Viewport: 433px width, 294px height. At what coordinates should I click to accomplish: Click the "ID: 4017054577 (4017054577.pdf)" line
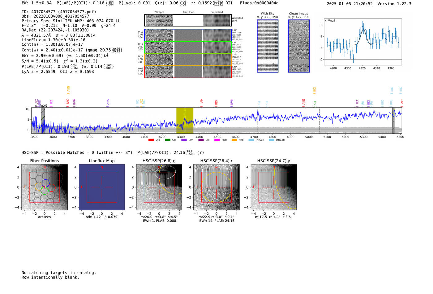59,12
